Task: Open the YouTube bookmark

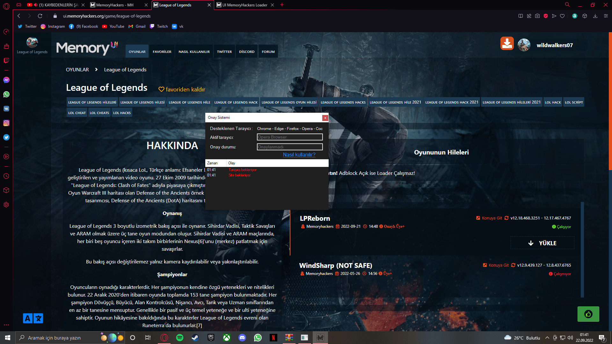Action: 113,26
